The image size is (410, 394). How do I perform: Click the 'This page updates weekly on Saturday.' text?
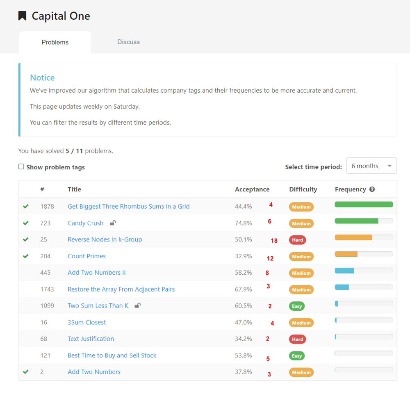point(85,107)
